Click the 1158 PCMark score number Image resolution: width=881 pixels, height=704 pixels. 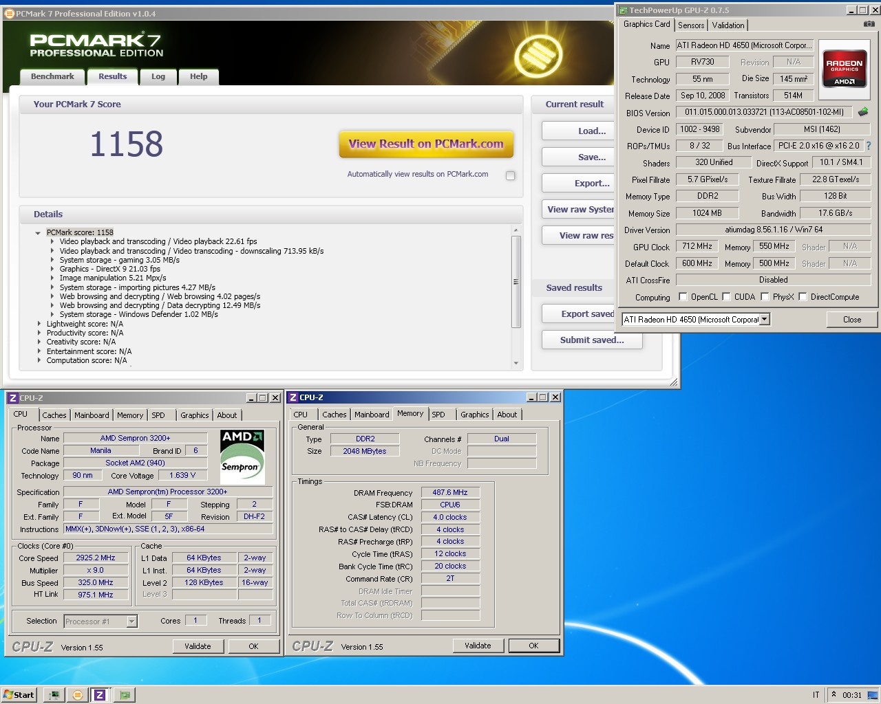127,144
